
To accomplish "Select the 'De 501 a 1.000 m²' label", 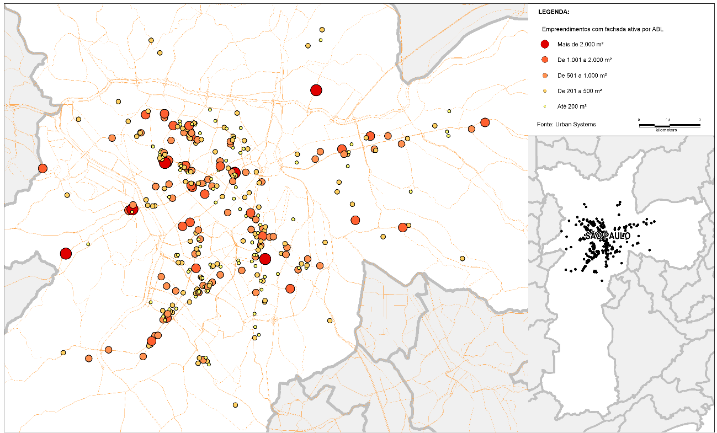I will tap(582, 75).
